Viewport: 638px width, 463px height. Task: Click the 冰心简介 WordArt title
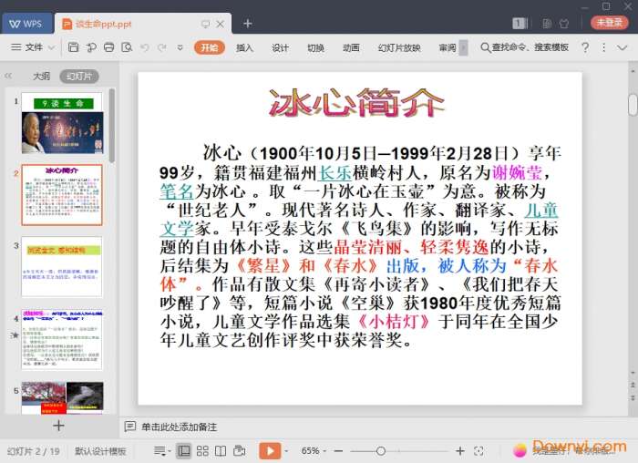click(356, 102)
